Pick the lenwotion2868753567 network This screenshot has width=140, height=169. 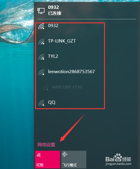70,72
